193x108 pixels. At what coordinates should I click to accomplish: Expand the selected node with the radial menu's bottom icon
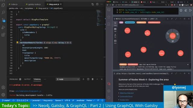(173, 41)
